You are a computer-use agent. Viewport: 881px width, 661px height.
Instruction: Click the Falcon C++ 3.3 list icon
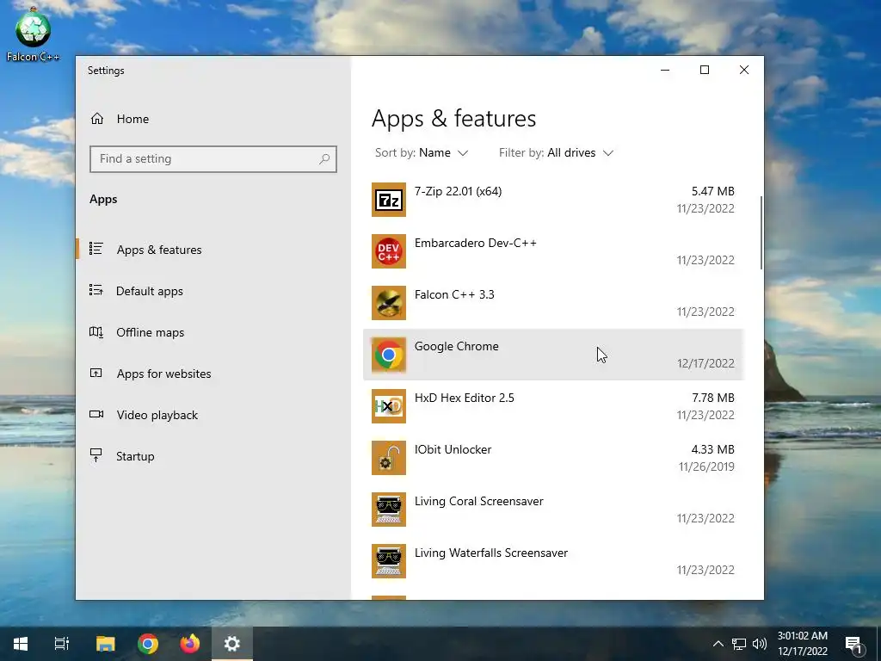[389, 303]
